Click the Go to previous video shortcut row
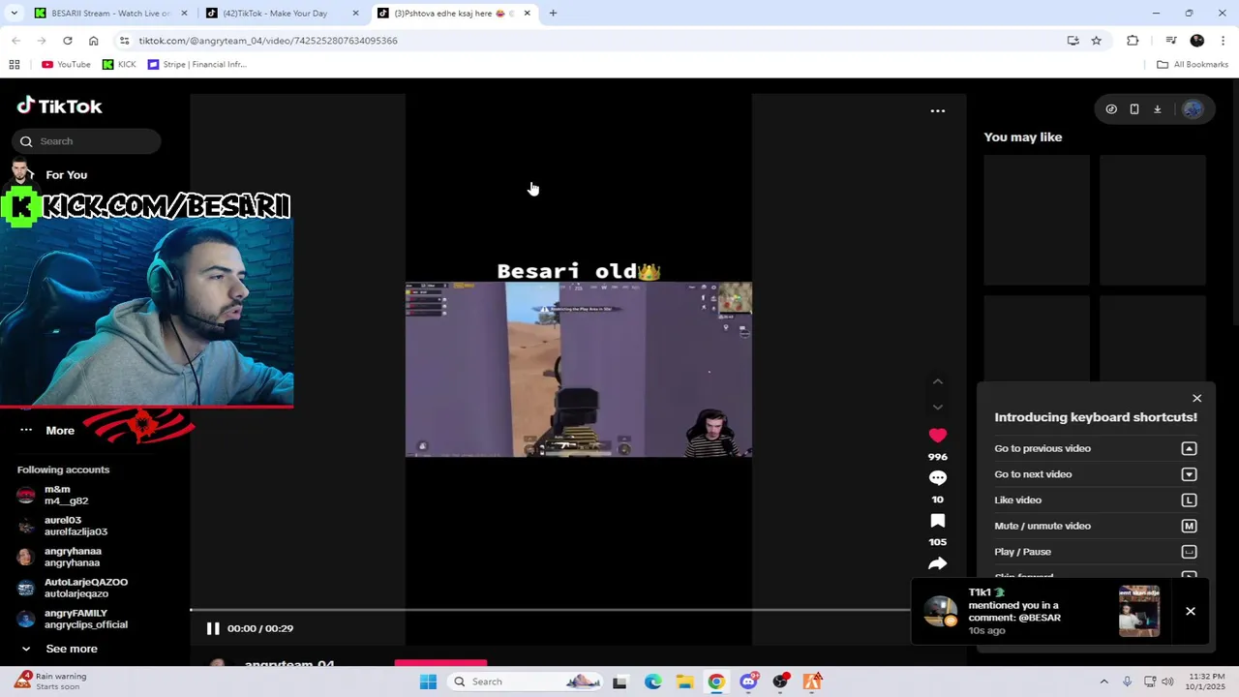This screenshot has width=1239, height=697. 1096,448
